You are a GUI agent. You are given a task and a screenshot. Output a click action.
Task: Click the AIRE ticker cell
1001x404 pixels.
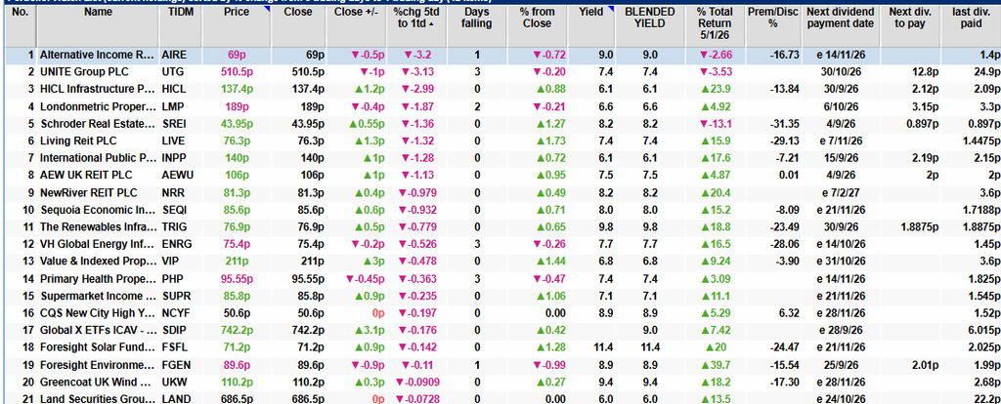(x=174, y=56)
